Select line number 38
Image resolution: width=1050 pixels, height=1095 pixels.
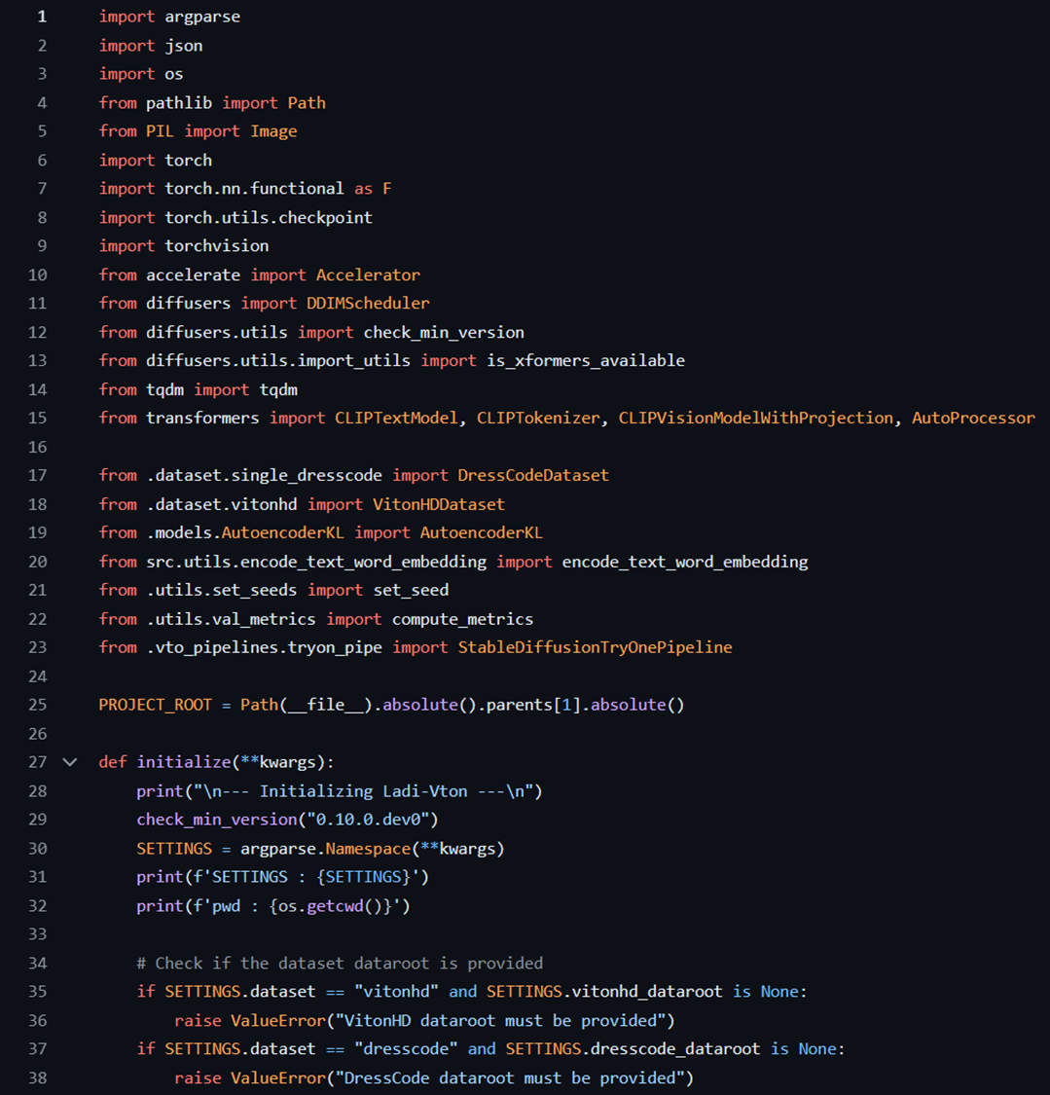click(x=38, y=1077)
